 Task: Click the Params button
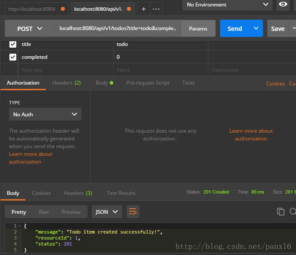click(198, 28)
